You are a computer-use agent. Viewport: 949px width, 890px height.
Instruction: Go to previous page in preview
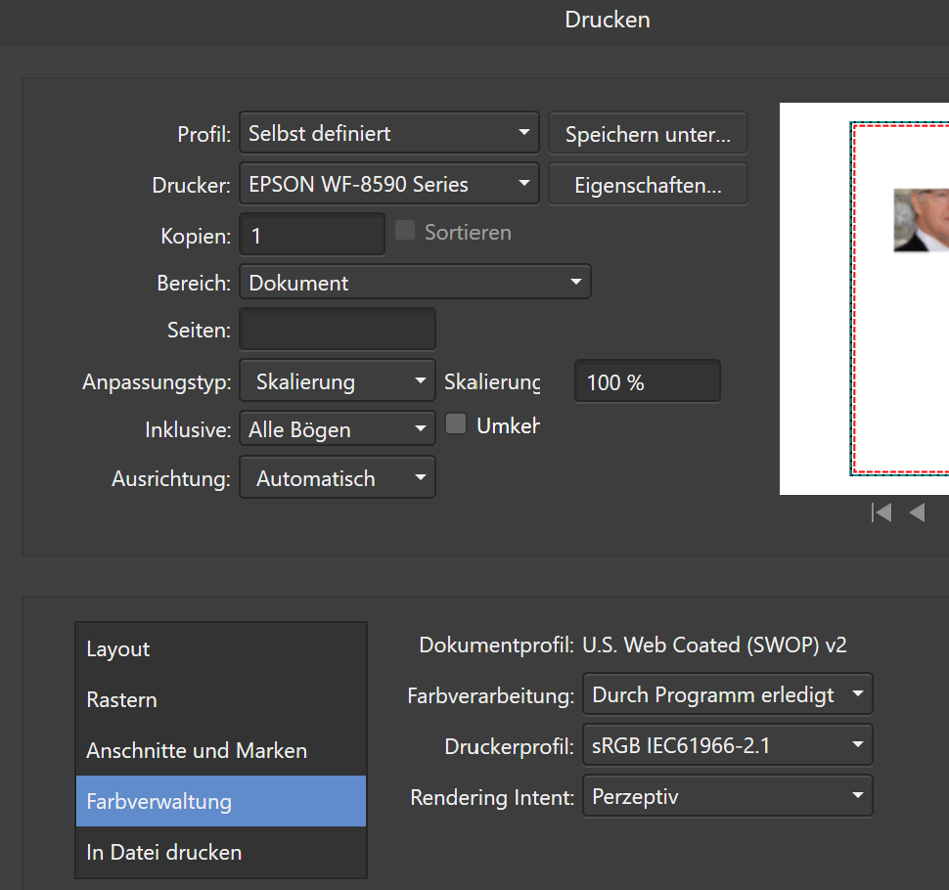click(x=917, y=512)
